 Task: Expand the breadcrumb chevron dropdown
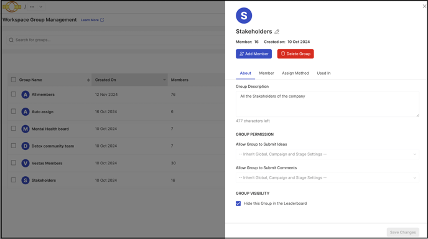(x=40, y=7)
